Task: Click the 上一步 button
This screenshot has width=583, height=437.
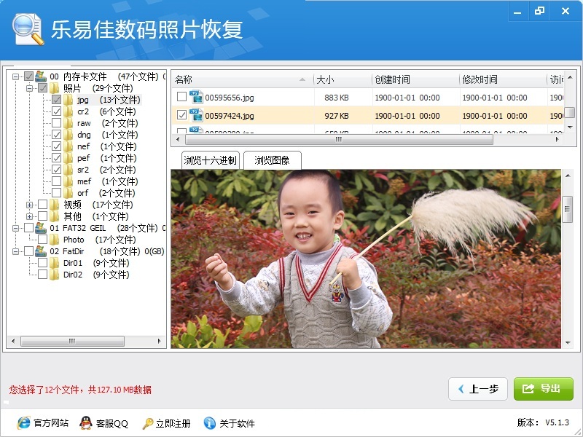Action: pyautogui.click(x=477, y=389)
